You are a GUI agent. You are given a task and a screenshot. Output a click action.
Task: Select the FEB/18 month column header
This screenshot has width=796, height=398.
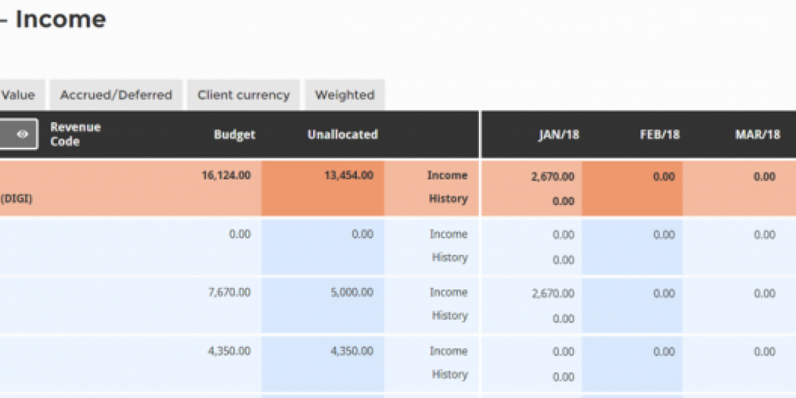click(x=659, y=135)
